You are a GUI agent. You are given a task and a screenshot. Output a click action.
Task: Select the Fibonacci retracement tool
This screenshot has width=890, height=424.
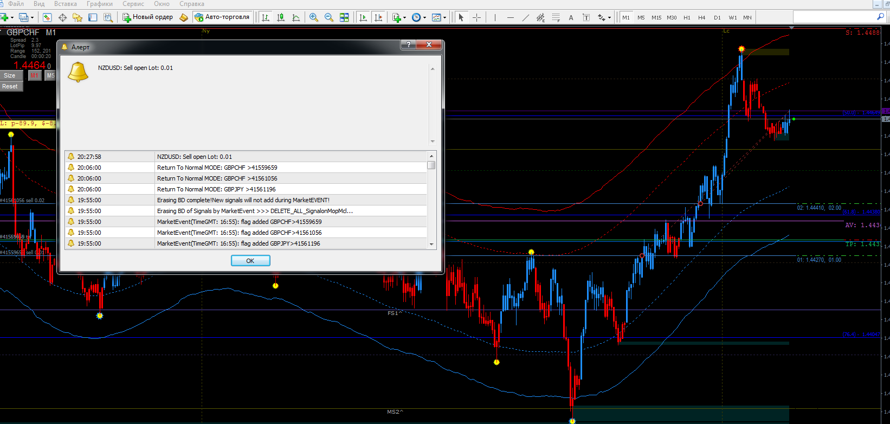pos(556,17)
